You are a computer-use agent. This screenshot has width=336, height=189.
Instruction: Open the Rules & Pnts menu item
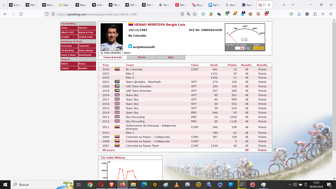pos(87,32)
